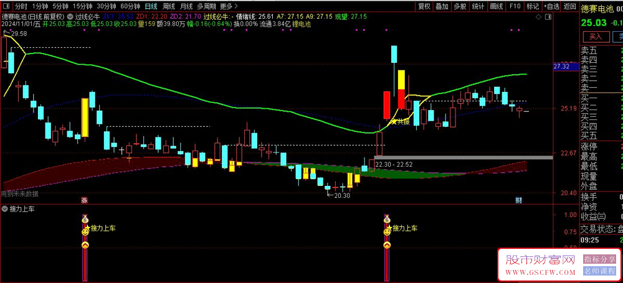Image resolution: width=623 pixels, height=283 pixels.
Task: Click the right 接力上车 star label
Action: (402, 228)
